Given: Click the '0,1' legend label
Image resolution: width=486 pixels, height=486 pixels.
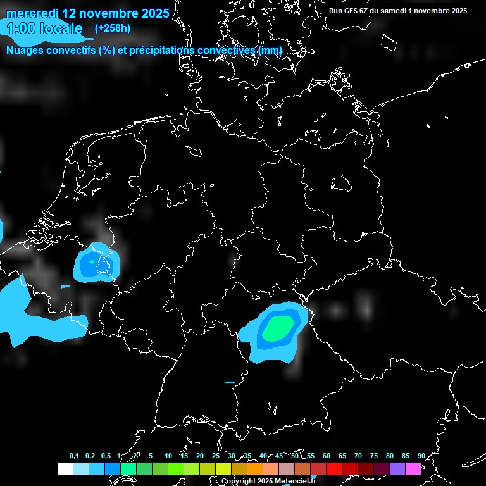Looking at the screenshot, I should point(74,456).
